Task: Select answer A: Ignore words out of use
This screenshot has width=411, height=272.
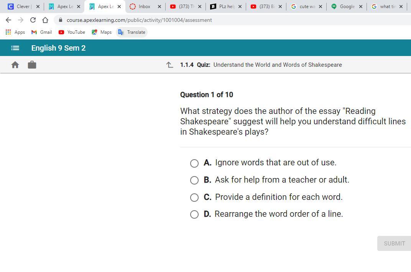Action: coord(194,163)
